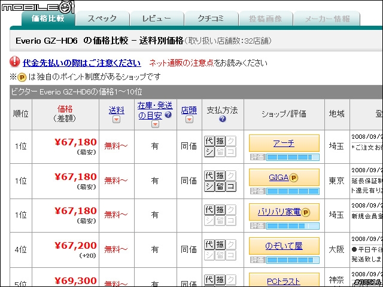Click the ¥69,300 price
Screen dimensions: 383x287
coord(75,281)
